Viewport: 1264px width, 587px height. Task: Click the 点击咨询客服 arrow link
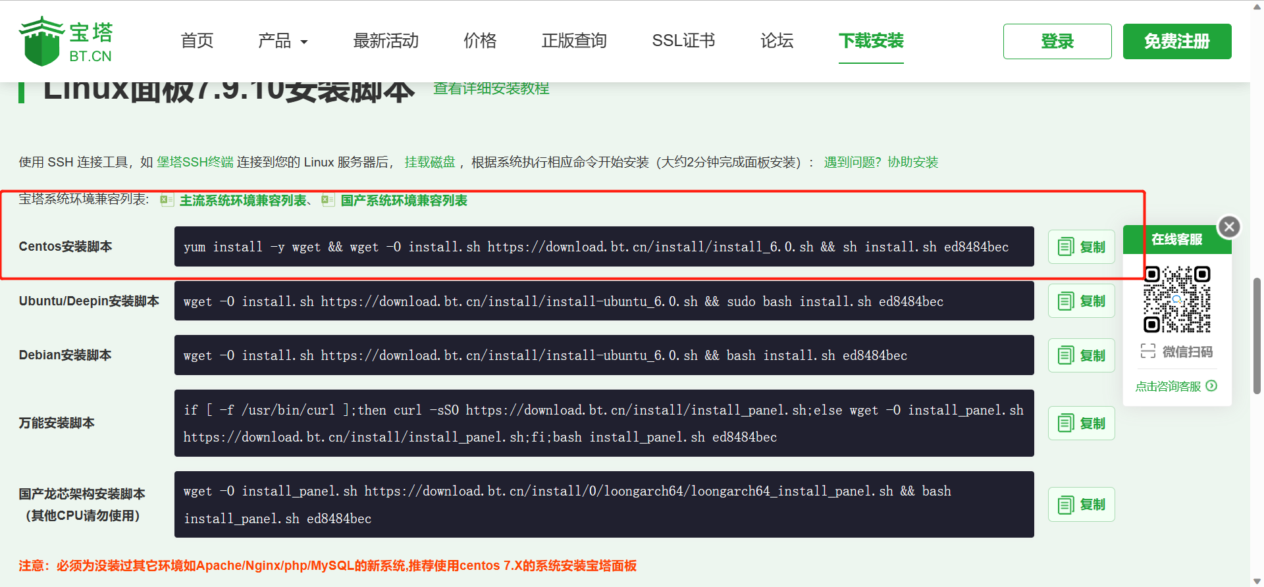tap(1176, 386)
